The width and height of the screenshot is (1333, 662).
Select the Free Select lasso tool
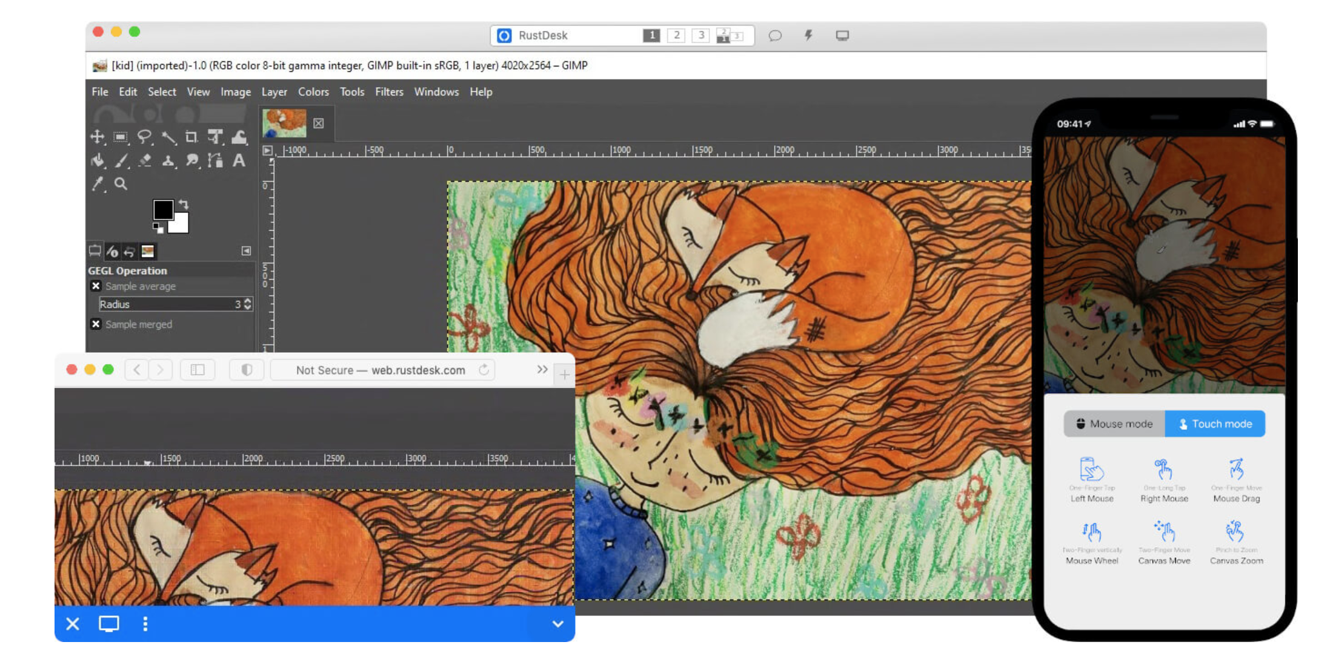coord(144,137)
